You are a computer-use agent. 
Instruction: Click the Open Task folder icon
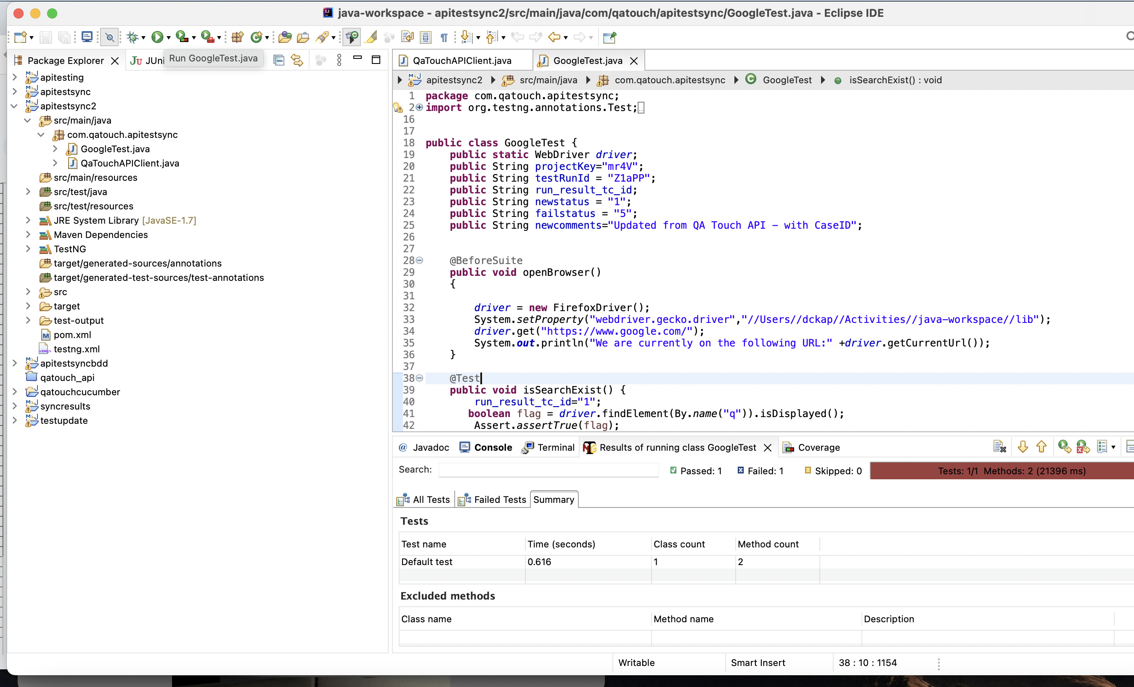[303, 37]
